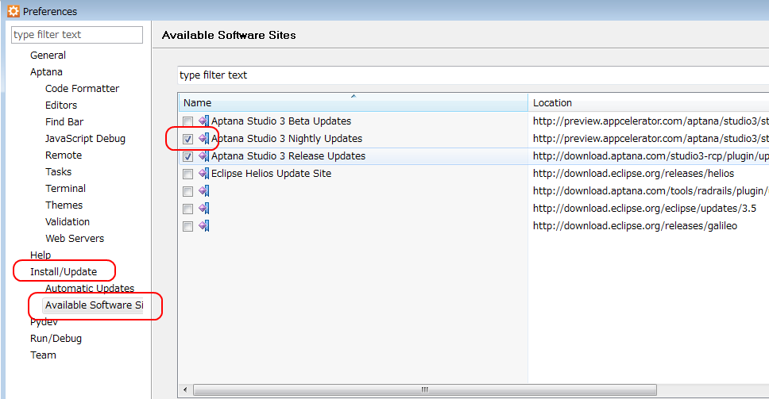Click the Eclipse Helios Update Site icon
The width and height of the screenshot is (769, 399).
point(204,173)
